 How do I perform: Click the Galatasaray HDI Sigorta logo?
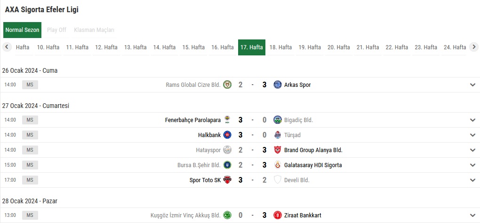tap(278, 165)
